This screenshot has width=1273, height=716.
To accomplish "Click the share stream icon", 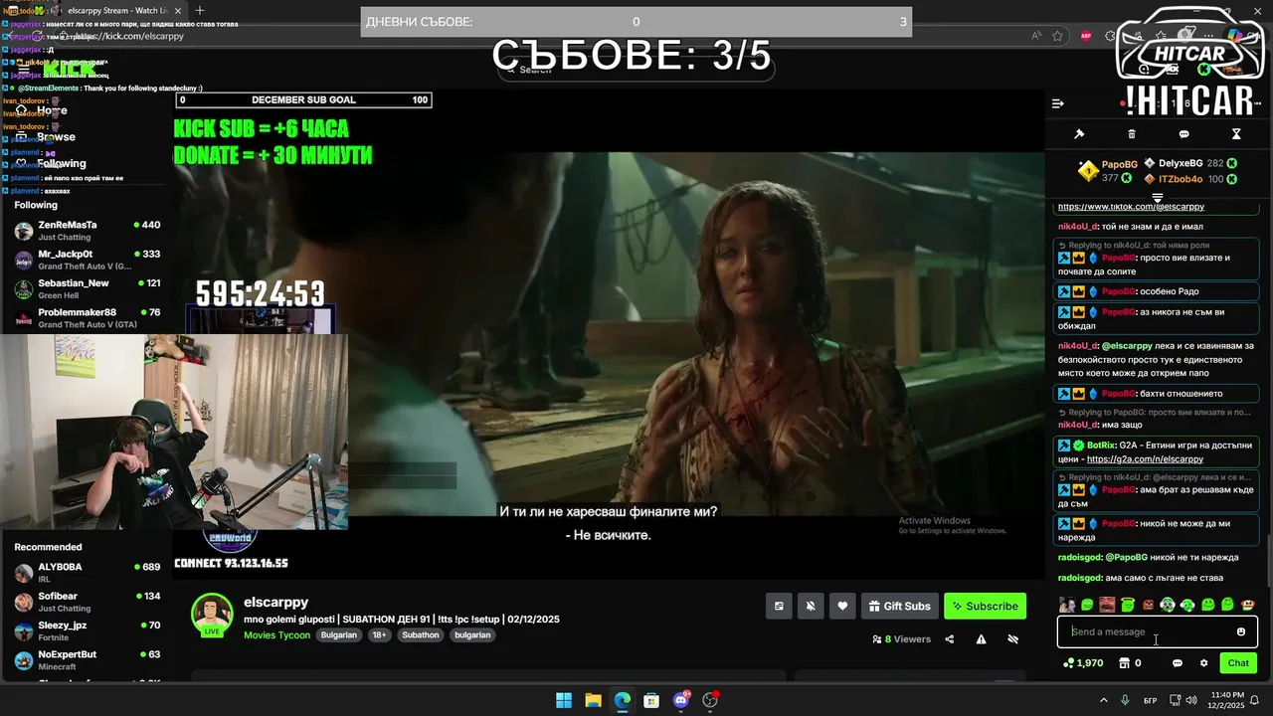I will tap(949, 639).
